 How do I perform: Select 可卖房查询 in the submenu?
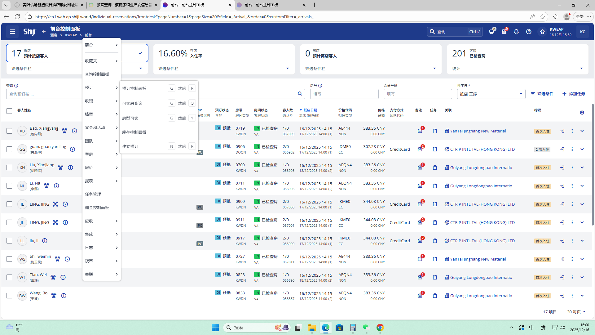(x=132, y=103)
